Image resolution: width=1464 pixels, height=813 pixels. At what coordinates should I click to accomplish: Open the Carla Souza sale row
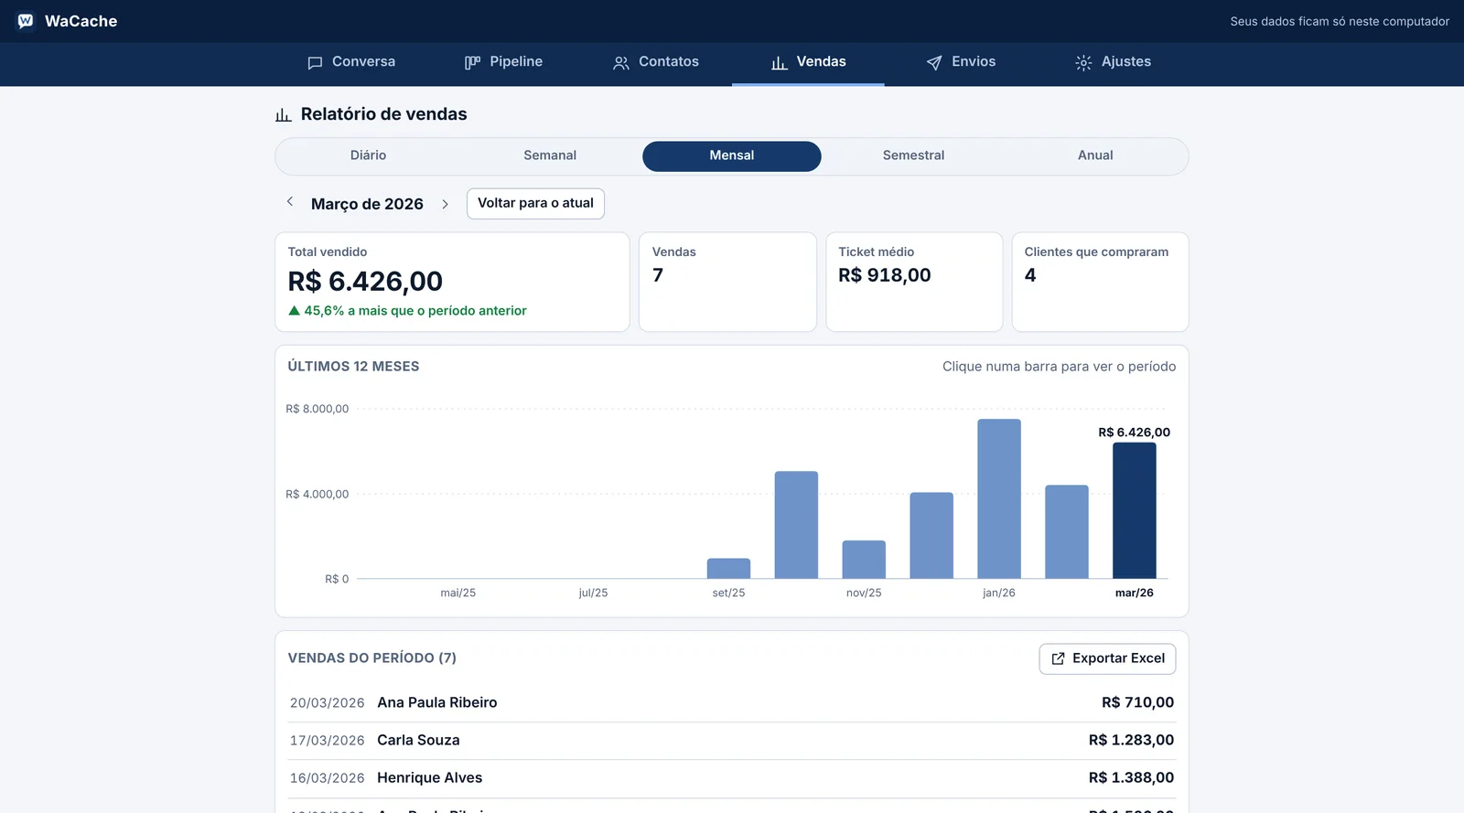tap(732, 740)
